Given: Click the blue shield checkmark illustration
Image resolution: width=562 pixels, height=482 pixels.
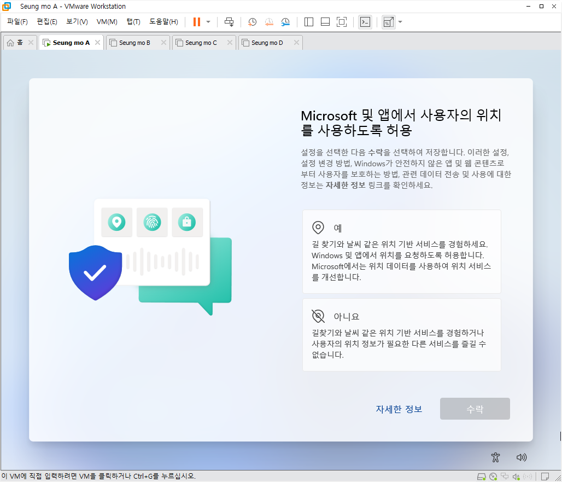Looking at the screenshot, I should point(95,272).
